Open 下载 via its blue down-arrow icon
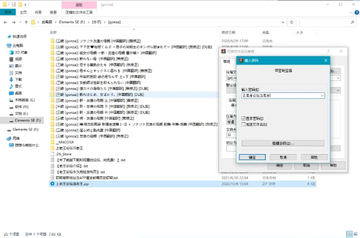360x238 pixels. 11,79
